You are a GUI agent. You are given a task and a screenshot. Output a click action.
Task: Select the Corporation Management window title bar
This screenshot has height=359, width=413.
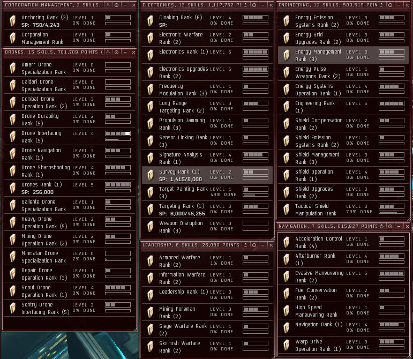click(70, 5)
